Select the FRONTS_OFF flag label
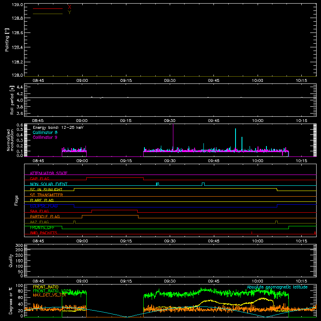The image size is (321, 321). [x=42, y=228]
